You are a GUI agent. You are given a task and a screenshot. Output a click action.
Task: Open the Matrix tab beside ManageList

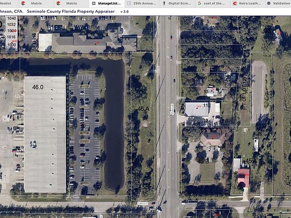click(72, 3)
